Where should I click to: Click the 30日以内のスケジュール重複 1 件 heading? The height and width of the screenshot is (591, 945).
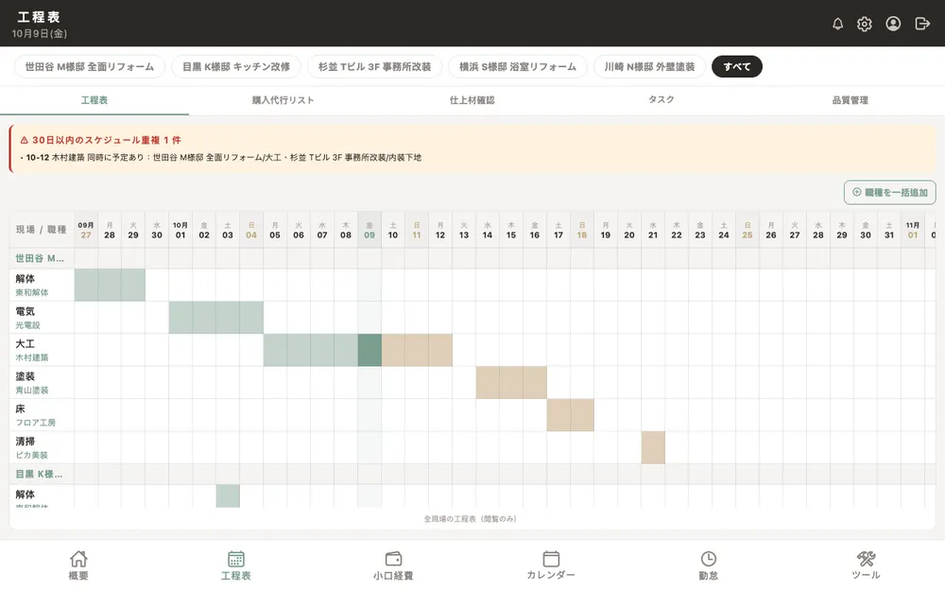click(106, 140)
